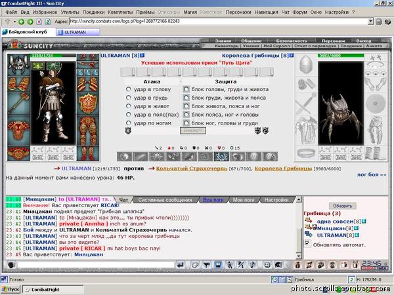Open the Персонажи menu
The height and width of the screenshot is (295, 394).
(238, 12)
